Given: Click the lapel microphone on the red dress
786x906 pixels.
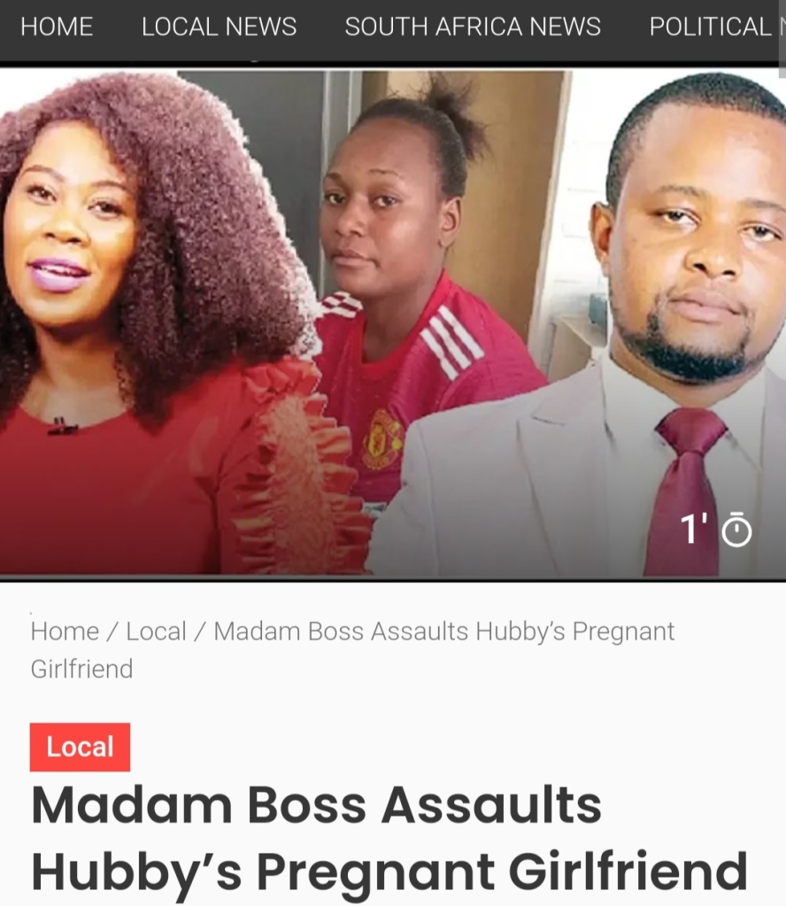Looking at the screenshot, I should pyautogui.click(x=62, y=427).
